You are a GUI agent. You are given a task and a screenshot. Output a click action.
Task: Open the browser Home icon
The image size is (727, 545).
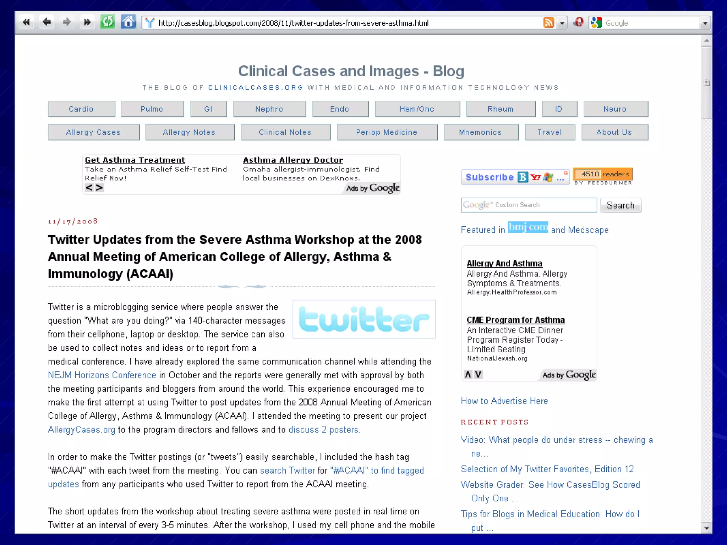(x=128, y=22)
